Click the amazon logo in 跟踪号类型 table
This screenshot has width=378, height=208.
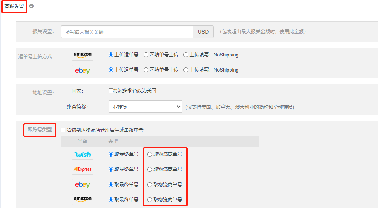(x=82, y=199)
